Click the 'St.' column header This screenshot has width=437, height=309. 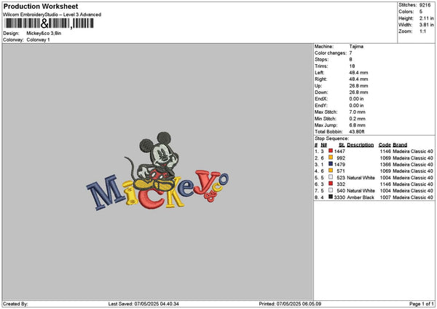(342, 145)
